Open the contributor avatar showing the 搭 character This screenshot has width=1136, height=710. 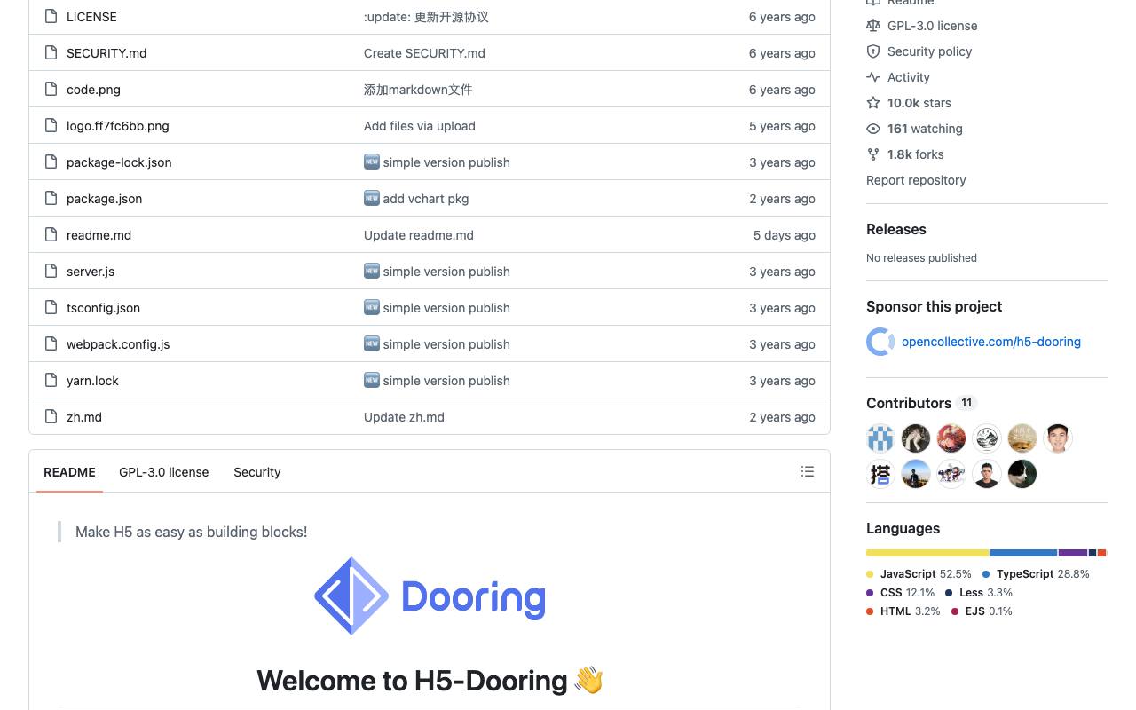880,474
